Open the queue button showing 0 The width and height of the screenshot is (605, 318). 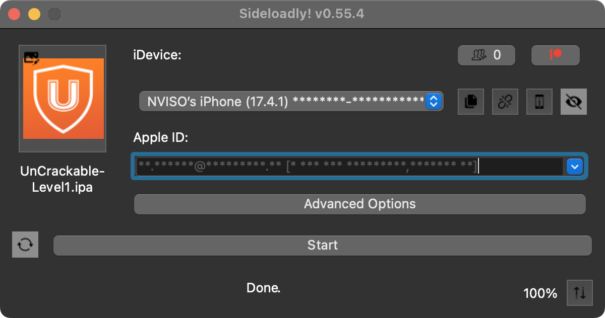tap(487, 55)
